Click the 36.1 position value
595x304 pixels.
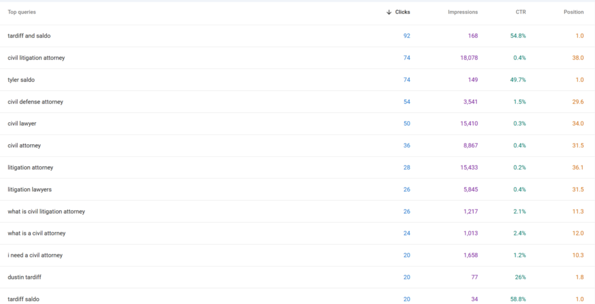tap(578, 168)
